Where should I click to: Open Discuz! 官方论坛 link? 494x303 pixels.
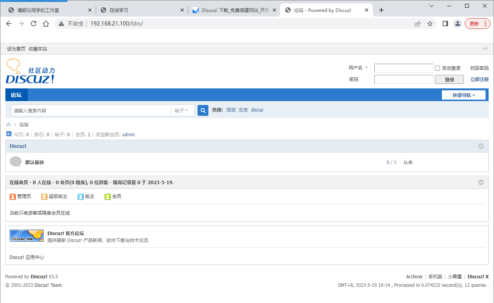pyautogui.click(x=66, y=234)
